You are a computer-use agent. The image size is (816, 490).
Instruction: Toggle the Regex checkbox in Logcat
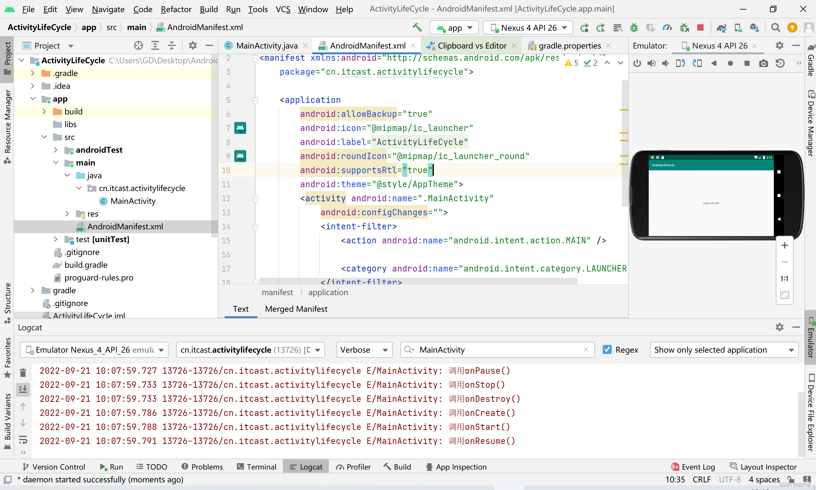tap(607, 350)
